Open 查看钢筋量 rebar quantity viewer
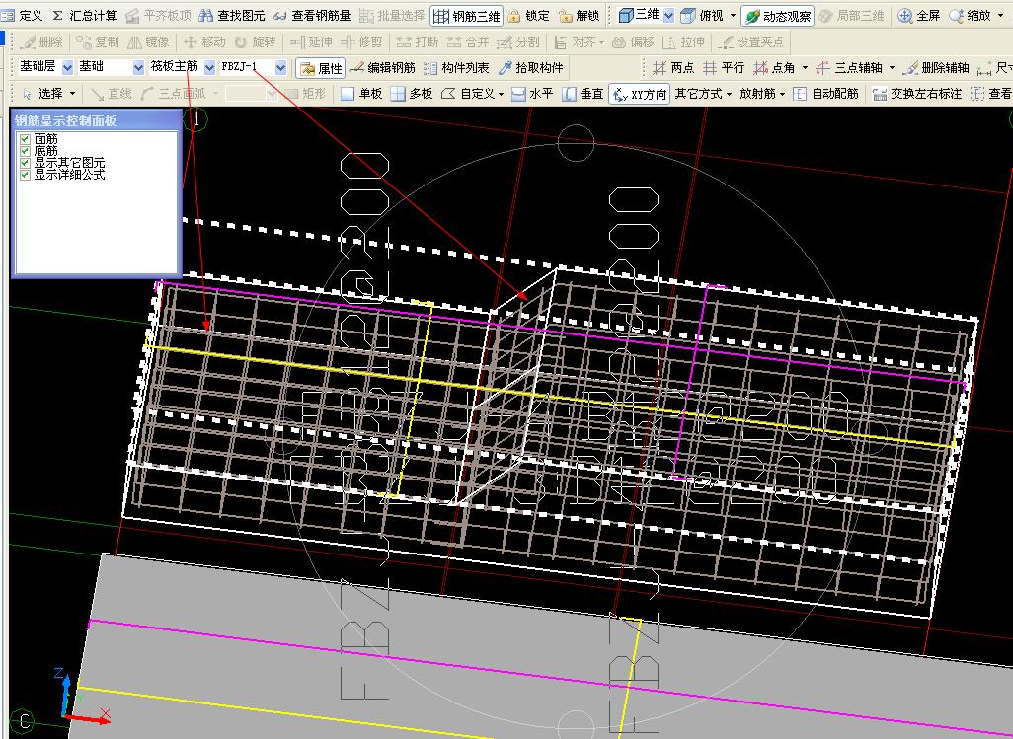This screenshot has width=1013, height=739. click(312, 15)
